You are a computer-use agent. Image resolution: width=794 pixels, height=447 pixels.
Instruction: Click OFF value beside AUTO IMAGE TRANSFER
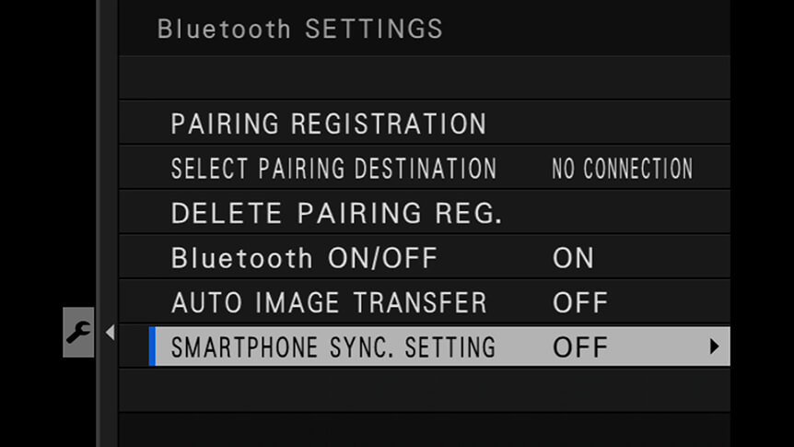pyautogui.click(x=580, y=302)
